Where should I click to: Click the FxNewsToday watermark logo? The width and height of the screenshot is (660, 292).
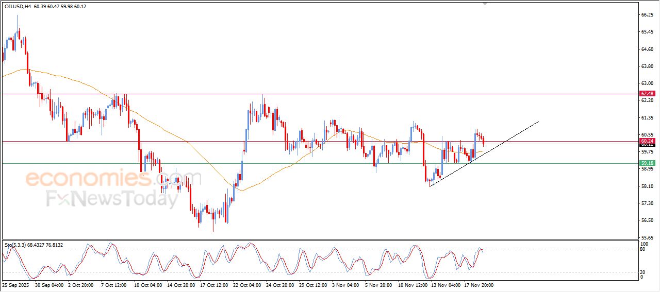(112, 198)
